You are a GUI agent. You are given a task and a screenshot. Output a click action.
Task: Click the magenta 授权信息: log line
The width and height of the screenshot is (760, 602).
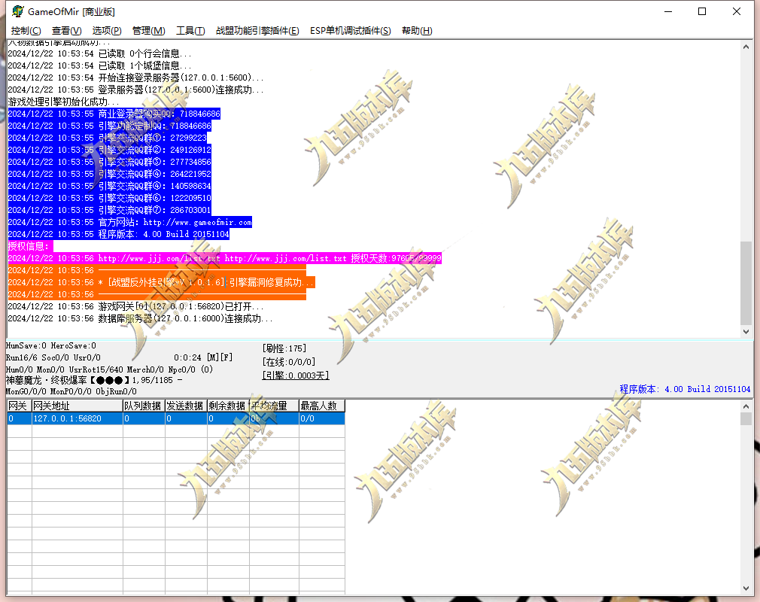click(x=30, y=246)
